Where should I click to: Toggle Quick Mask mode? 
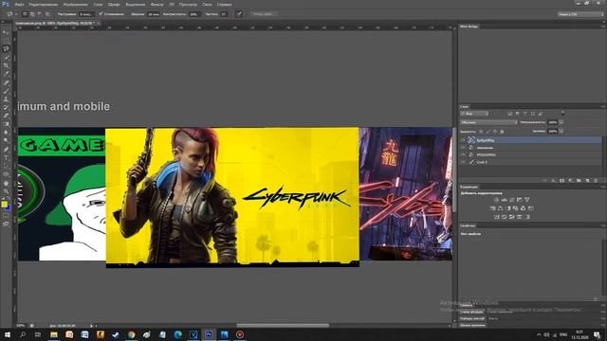[x=6, y=216]
